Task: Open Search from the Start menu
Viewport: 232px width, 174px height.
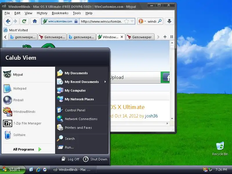Action: click(82, 139)
